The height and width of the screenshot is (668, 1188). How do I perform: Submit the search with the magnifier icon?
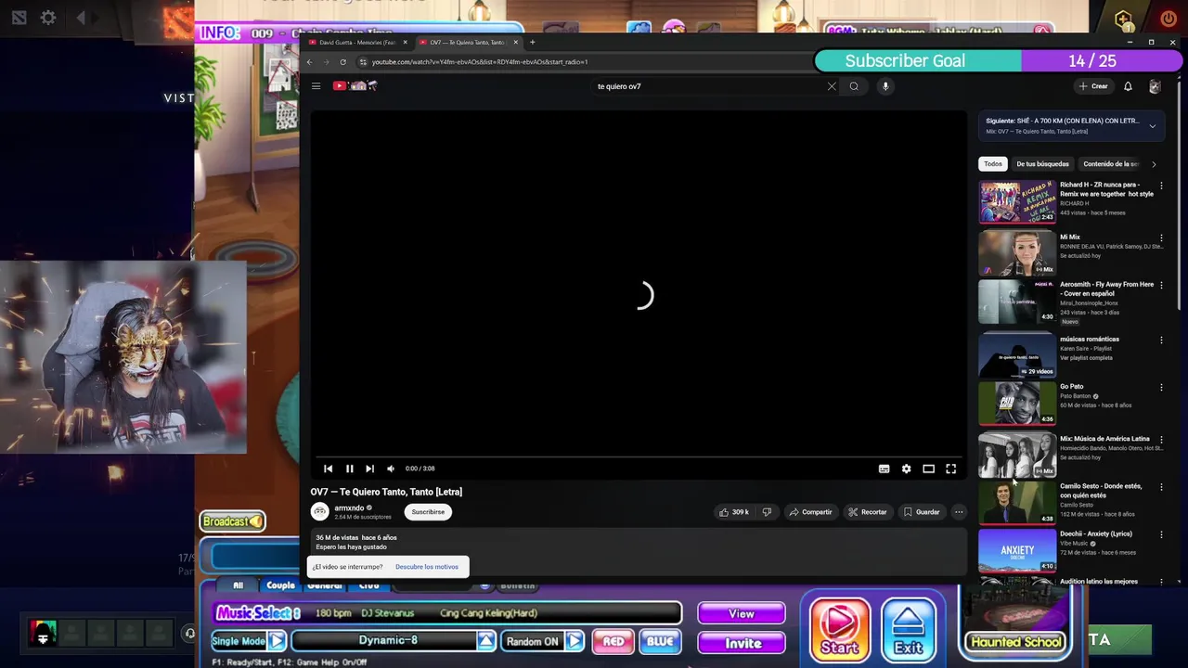854,86
